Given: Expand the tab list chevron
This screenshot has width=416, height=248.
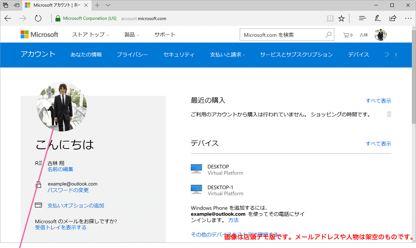Looking at the screenshot, I should click(x=108, y=5).
